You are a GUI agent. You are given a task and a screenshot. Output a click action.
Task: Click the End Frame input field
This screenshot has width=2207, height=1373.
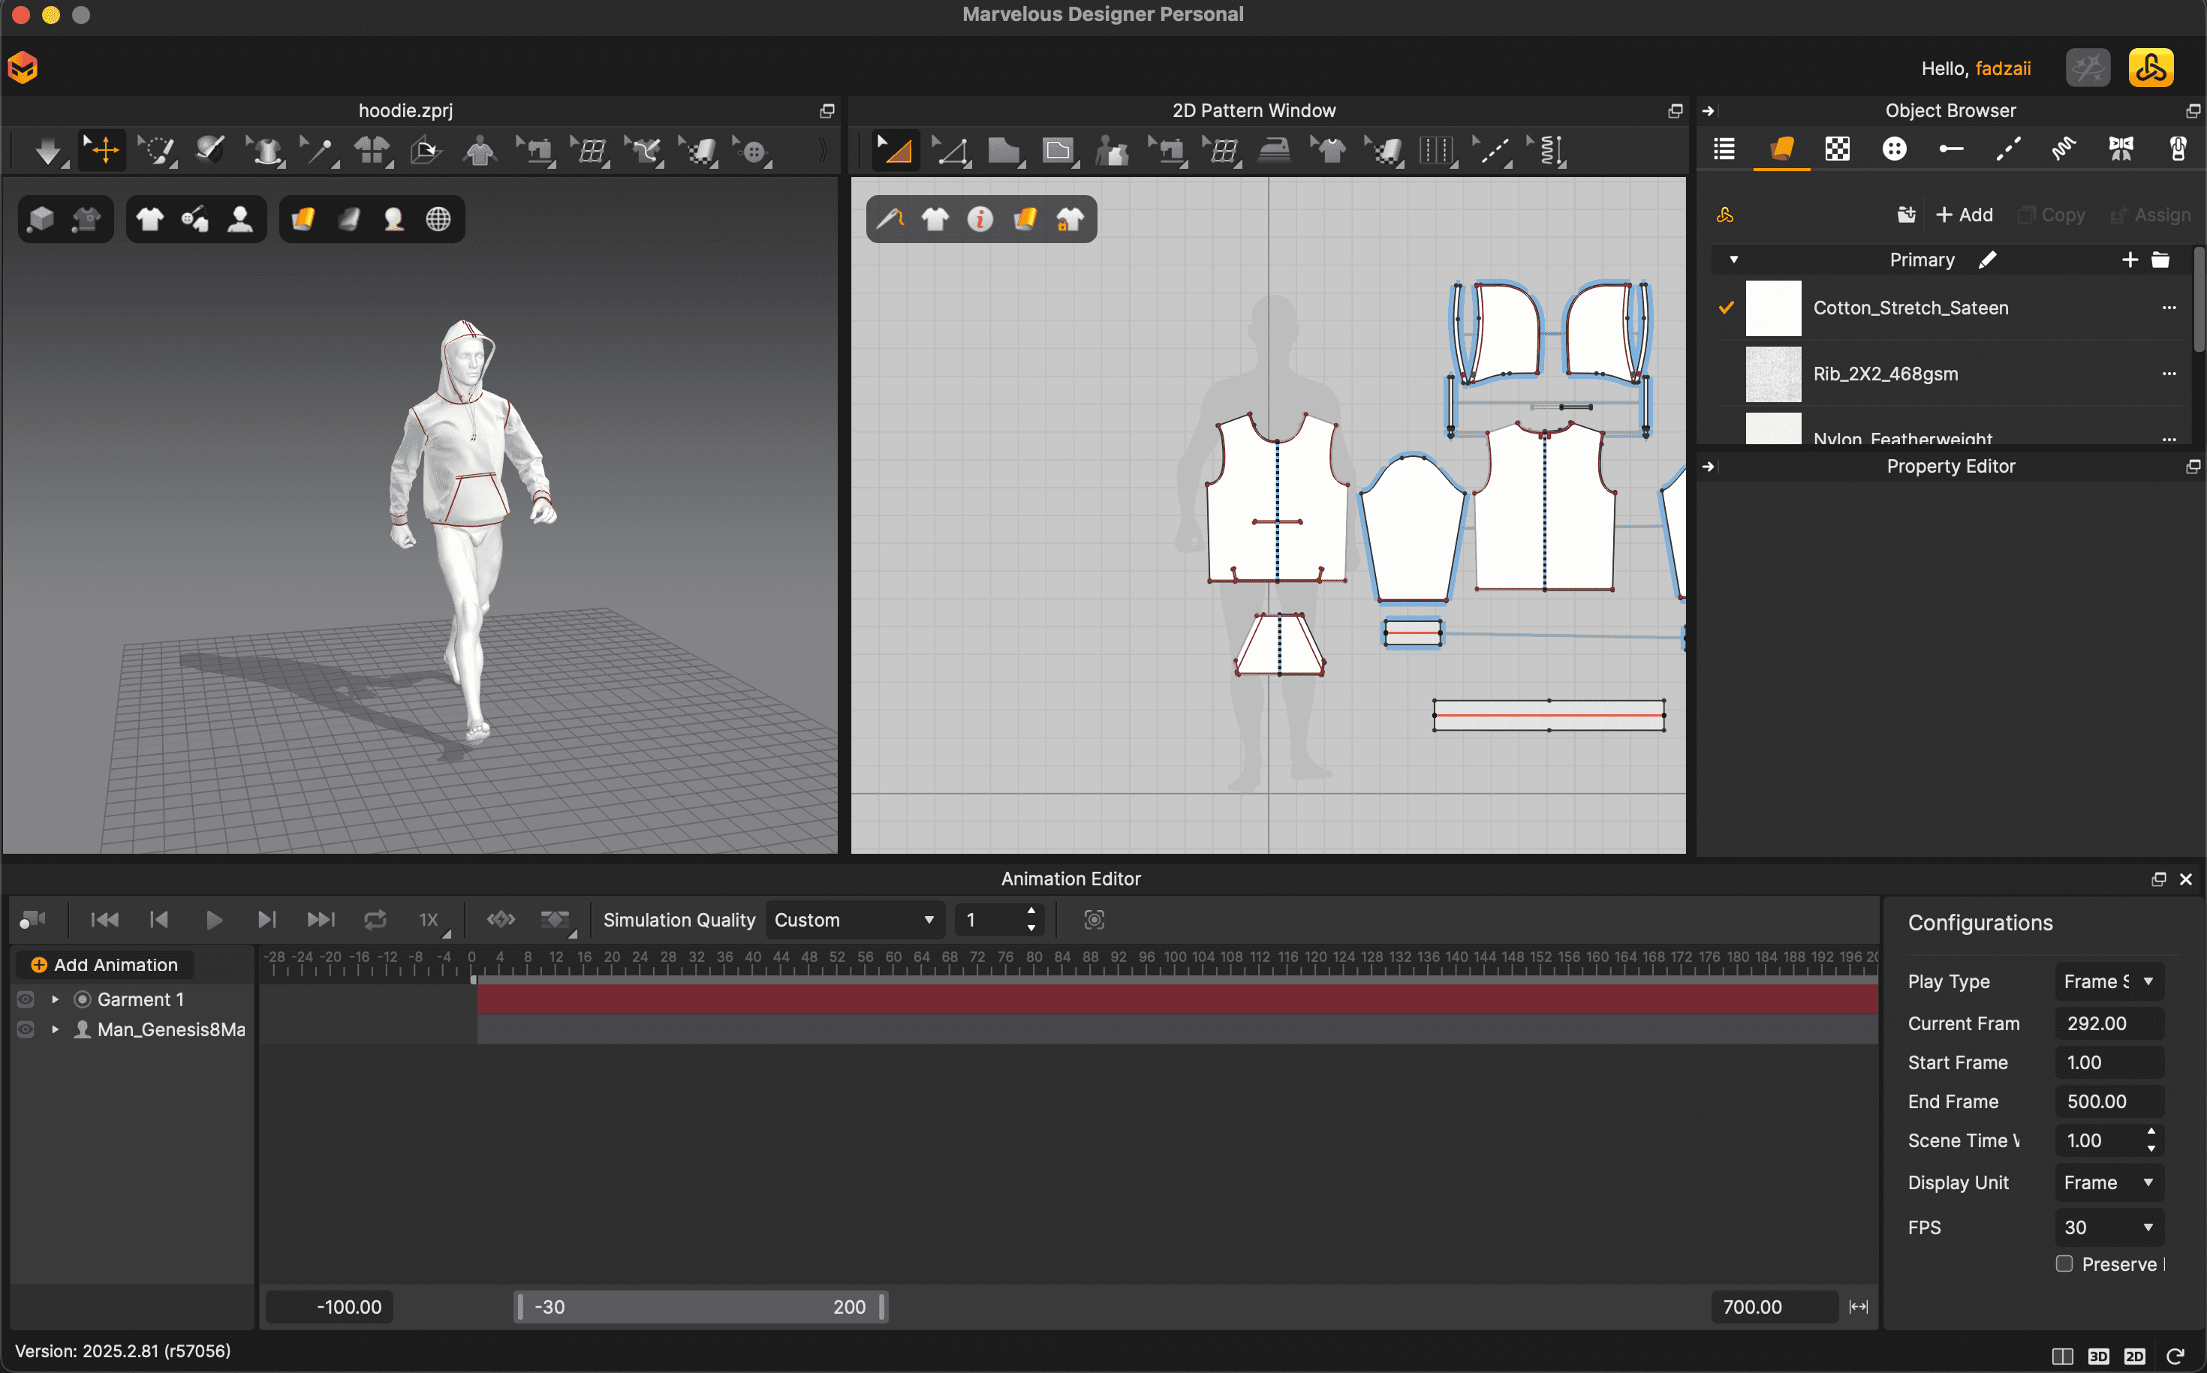pyautogui.click(x=2108, y=1101)
